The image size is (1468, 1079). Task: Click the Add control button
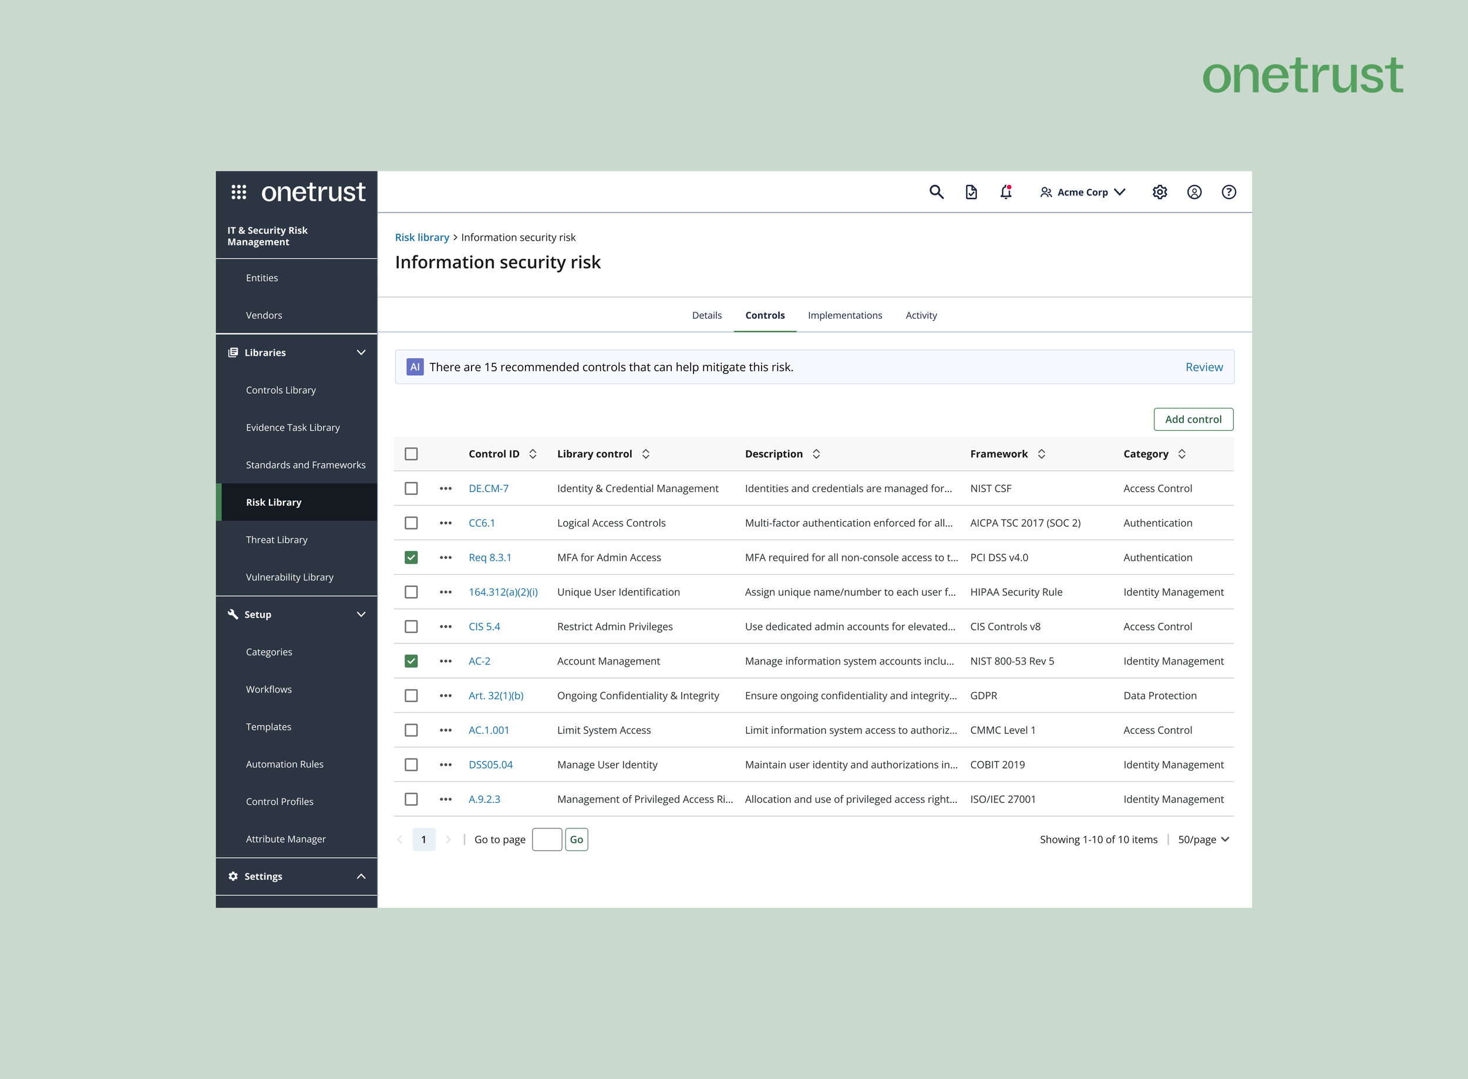click(1193, 419)
